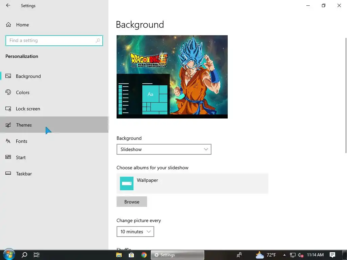Click the muted volume speaker icon
Image resolution: width=347 pixels, height=260 pixels.
click(301, 255)
